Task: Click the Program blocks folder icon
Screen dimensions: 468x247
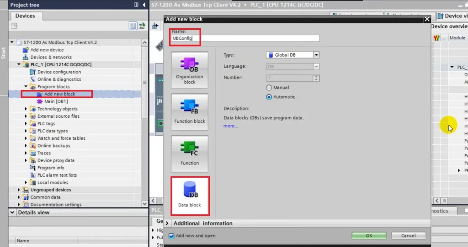Action: tap(33, 86)
